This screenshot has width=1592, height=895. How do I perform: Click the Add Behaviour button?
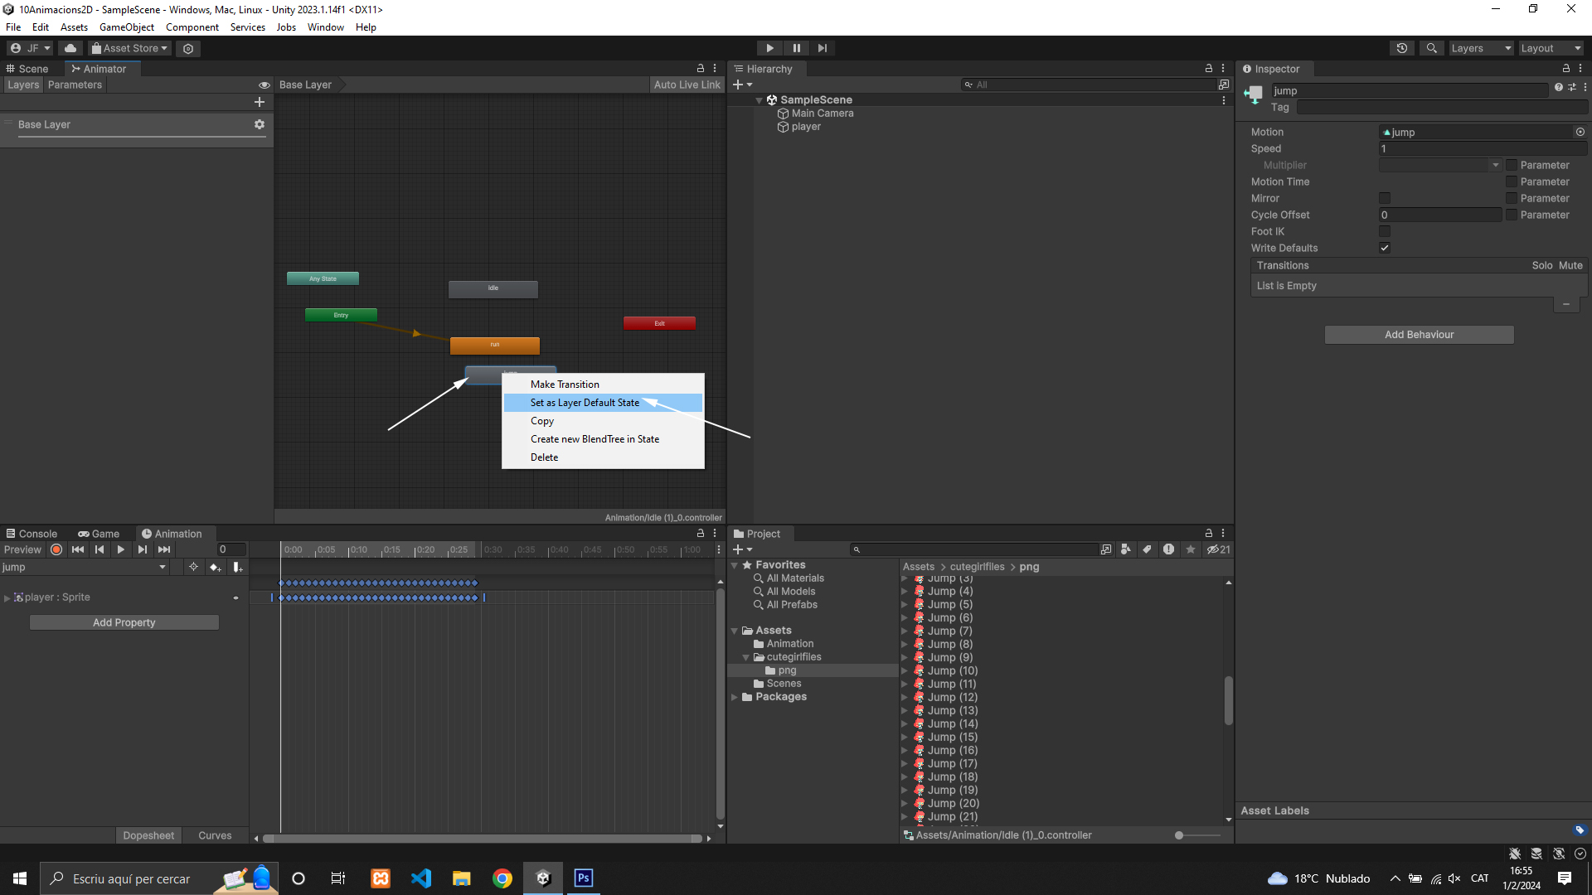(x=1419, y=335)
